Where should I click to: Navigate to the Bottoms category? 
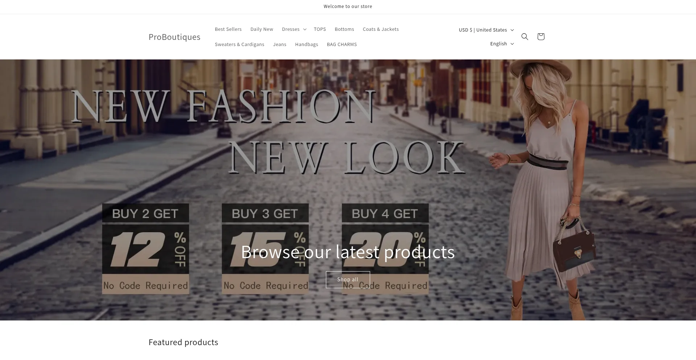click(344, 29)
